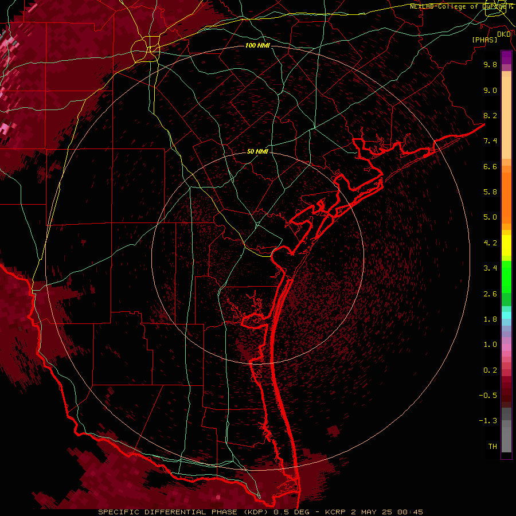Screen dimensions: 516x516
Task: Click the 7.4 value on the color scale
Action: [490, 141]
